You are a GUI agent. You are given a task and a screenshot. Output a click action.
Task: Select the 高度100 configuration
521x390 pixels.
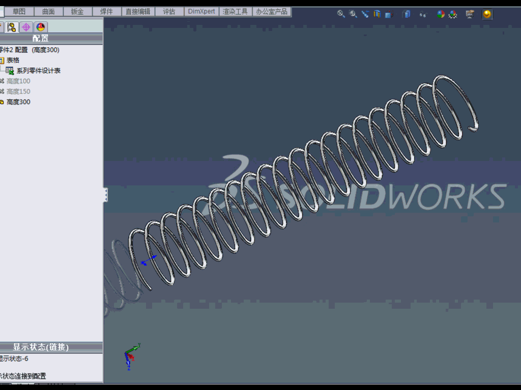coord(18,81)
